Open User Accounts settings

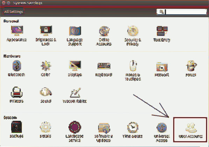[190, 130]
